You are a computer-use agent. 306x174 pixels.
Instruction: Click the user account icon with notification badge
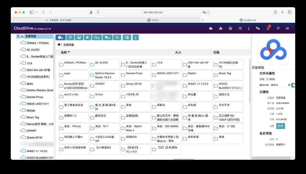(268, 28)
